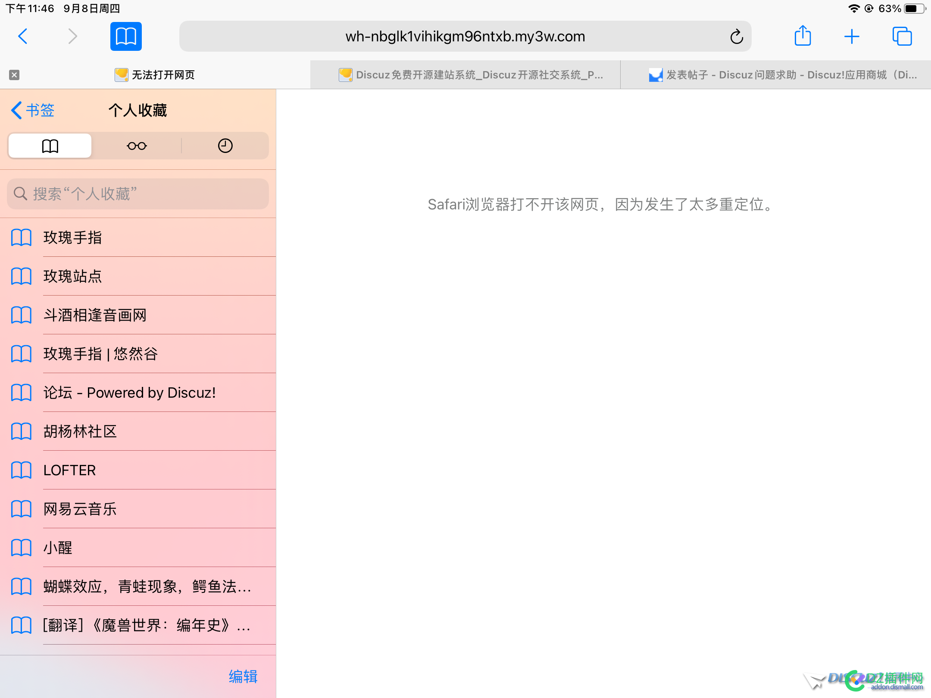Click the history clock icon
Viewport: 931px width, 698px height.
click(225, 146)
